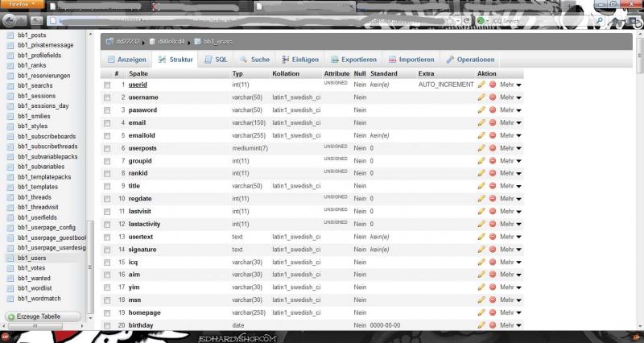Switch to the SQL tab
This screenshot has width=644, height=343.
click(215, 60)
